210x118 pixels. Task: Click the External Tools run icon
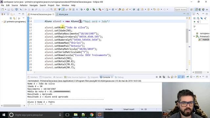coord(100,10)
